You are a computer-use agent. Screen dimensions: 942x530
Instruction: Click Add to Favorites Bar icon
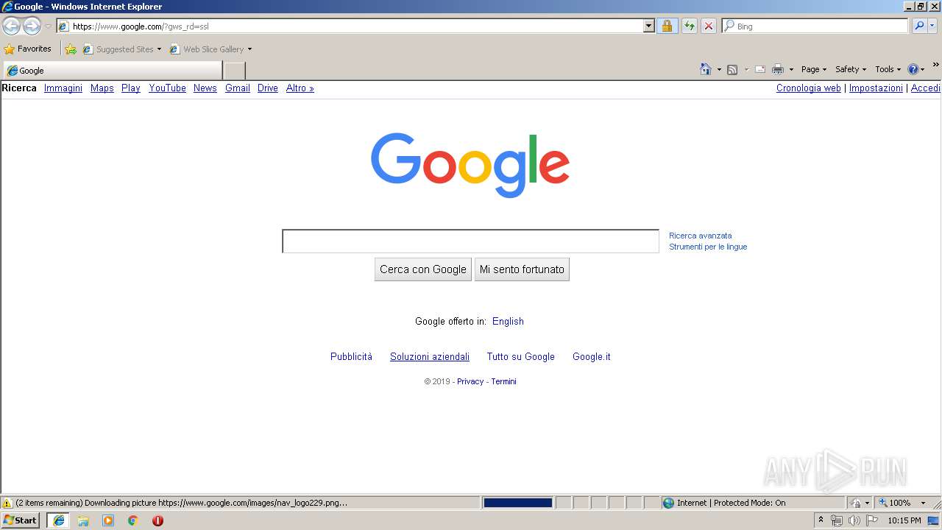tap(71, 49)
